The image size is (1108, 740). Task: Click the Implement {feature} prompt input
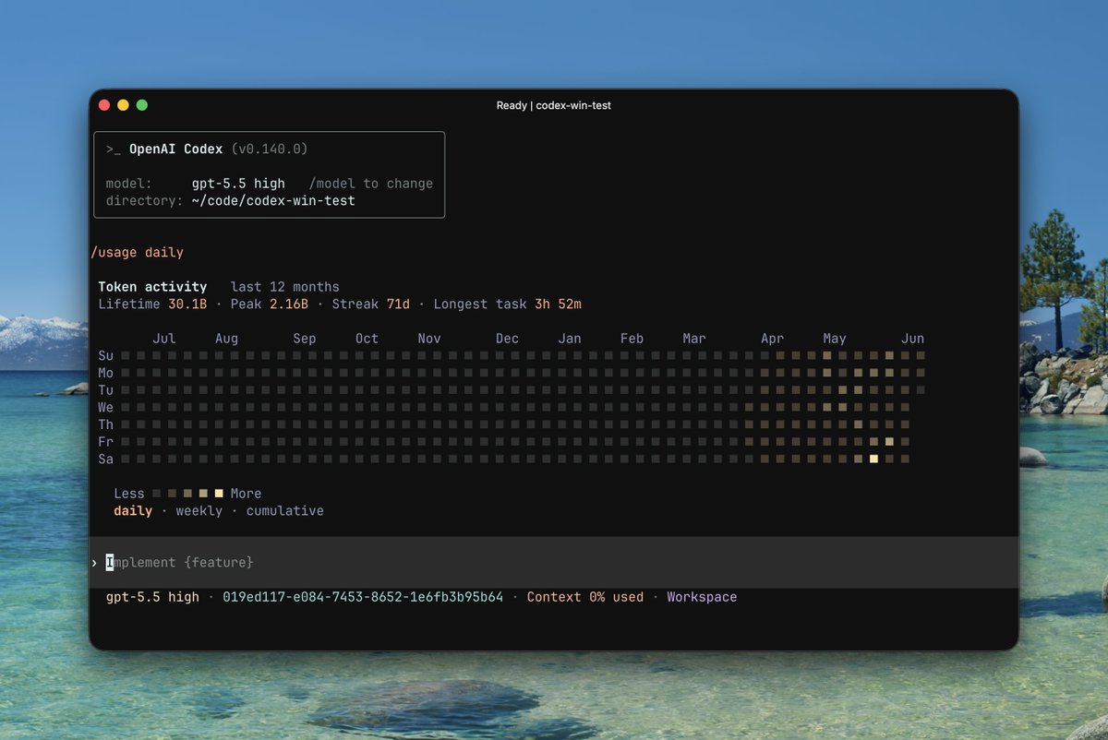554,563
